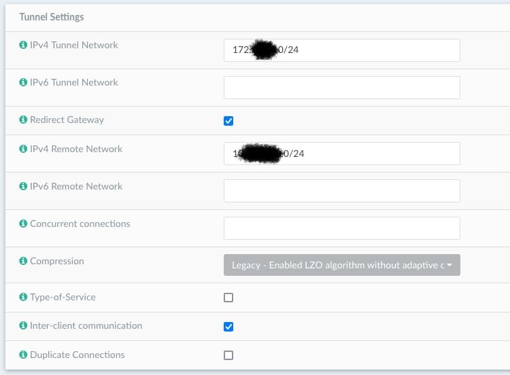This screenshot has height=375, width=510.
Task: Select the IPv6 Remote Network text box
Action: pyautogui.click(x=341, y=191)
